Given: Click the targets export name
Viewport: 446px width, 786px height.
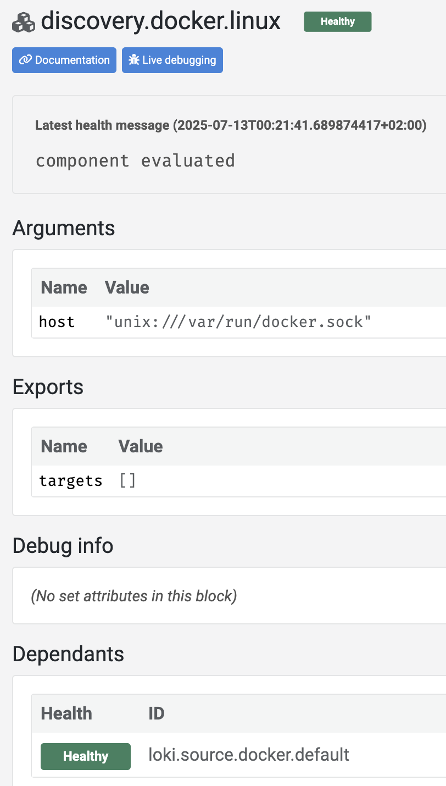Looking at the screenshot, I should point(70,481).
